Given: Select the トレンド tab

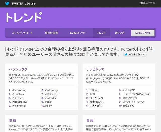Looking at the screenshot, I should pos(101,33).
